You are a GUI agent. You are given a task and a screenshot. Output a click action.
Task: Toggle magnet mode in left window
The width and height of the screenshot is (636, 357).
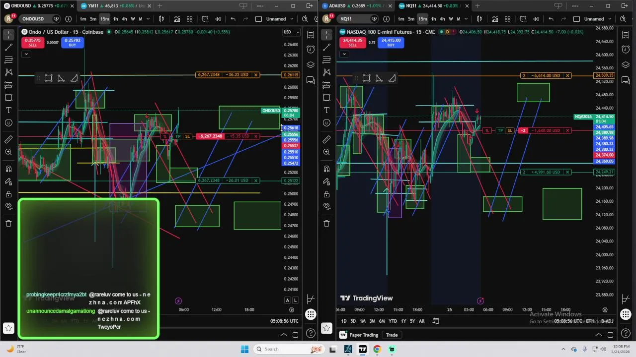coord(8,169)
